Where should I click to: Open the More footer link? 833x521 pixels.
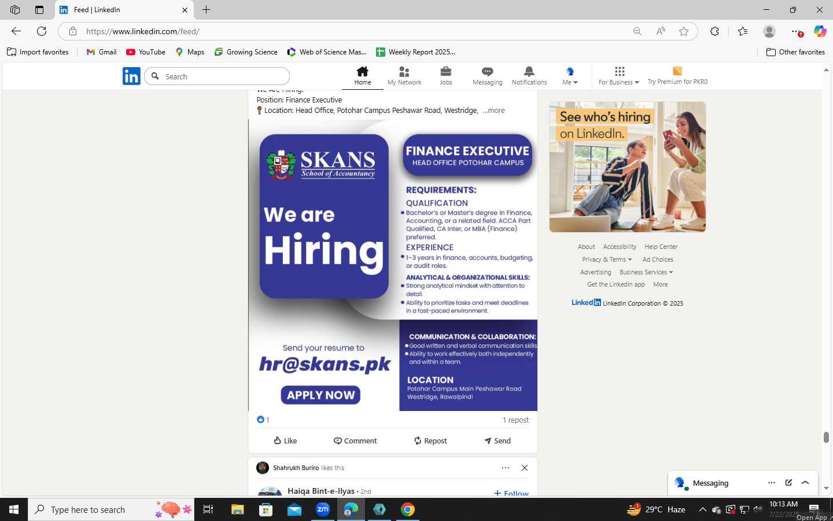[661, 284]
